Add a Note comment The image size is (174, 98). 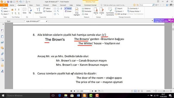pyautogui.click(x=24, y=11)
